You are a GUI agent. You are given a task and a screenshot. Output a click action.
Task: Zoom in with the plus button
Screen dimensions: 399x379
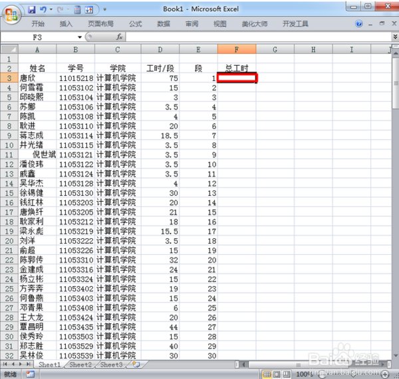pos(385,374)
